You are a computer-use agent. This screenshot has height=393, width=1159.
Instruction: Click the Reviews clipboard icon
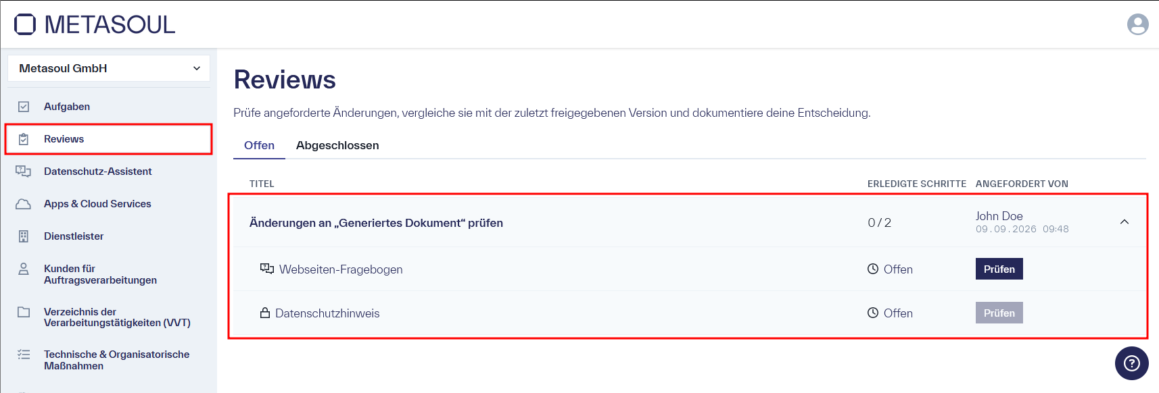24,139
